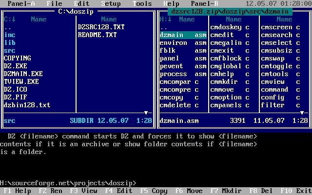This screenshot has width=312, height=195.
Task: Click the left panel scroll-down triangle
Action: point(146,113)
